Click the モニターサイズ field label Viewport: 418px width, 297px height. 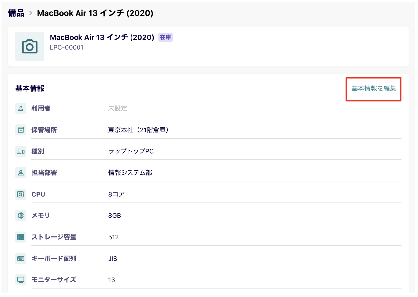click(x=54, y=280)
